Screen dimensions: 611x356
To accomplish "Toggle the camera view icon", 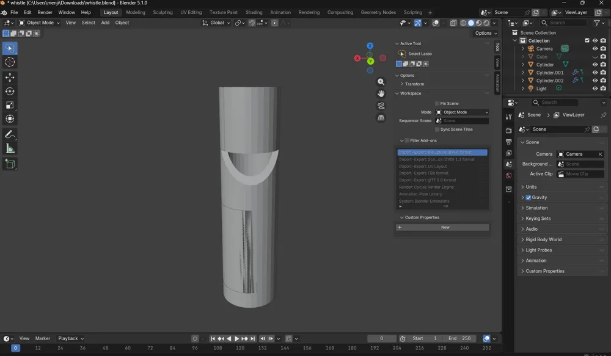I will [381, 106].
